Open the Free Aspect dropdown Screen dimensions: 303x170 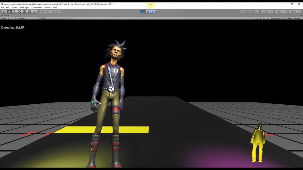[x=27, y=18]
